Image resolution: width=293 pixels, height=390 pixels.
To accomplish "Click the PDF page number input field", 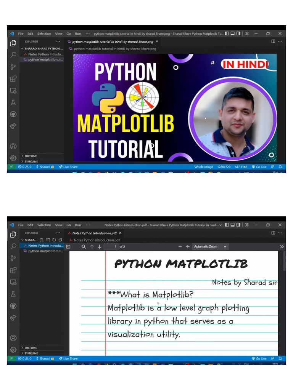I will pyautogui.click(x=111, y=247).
